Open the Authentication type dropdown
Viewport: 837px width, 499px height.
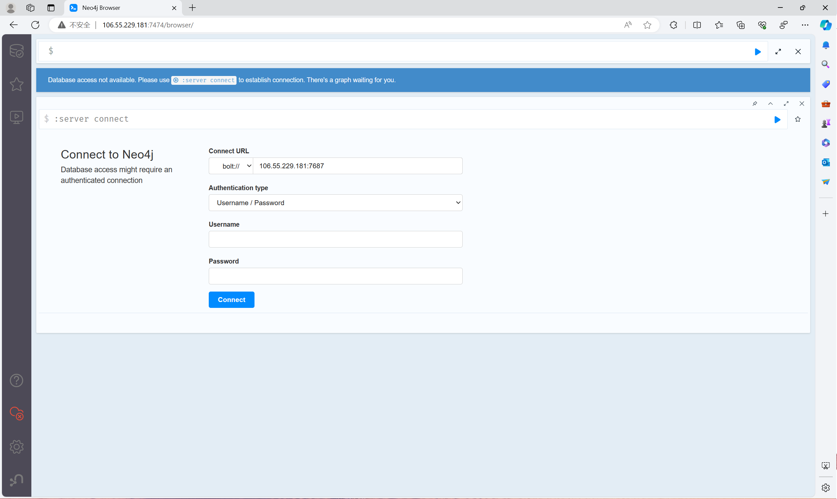click(336, 203)
